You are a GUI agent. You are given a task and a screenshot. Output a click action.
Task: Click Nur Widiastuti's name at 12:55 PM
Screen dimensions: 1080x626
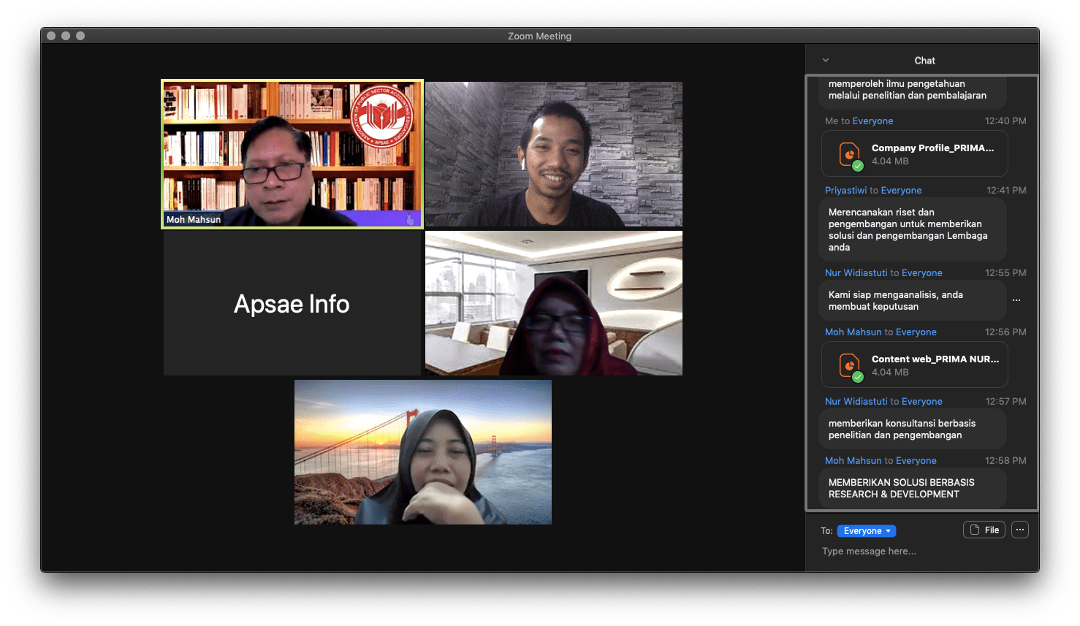pos(856,272)
